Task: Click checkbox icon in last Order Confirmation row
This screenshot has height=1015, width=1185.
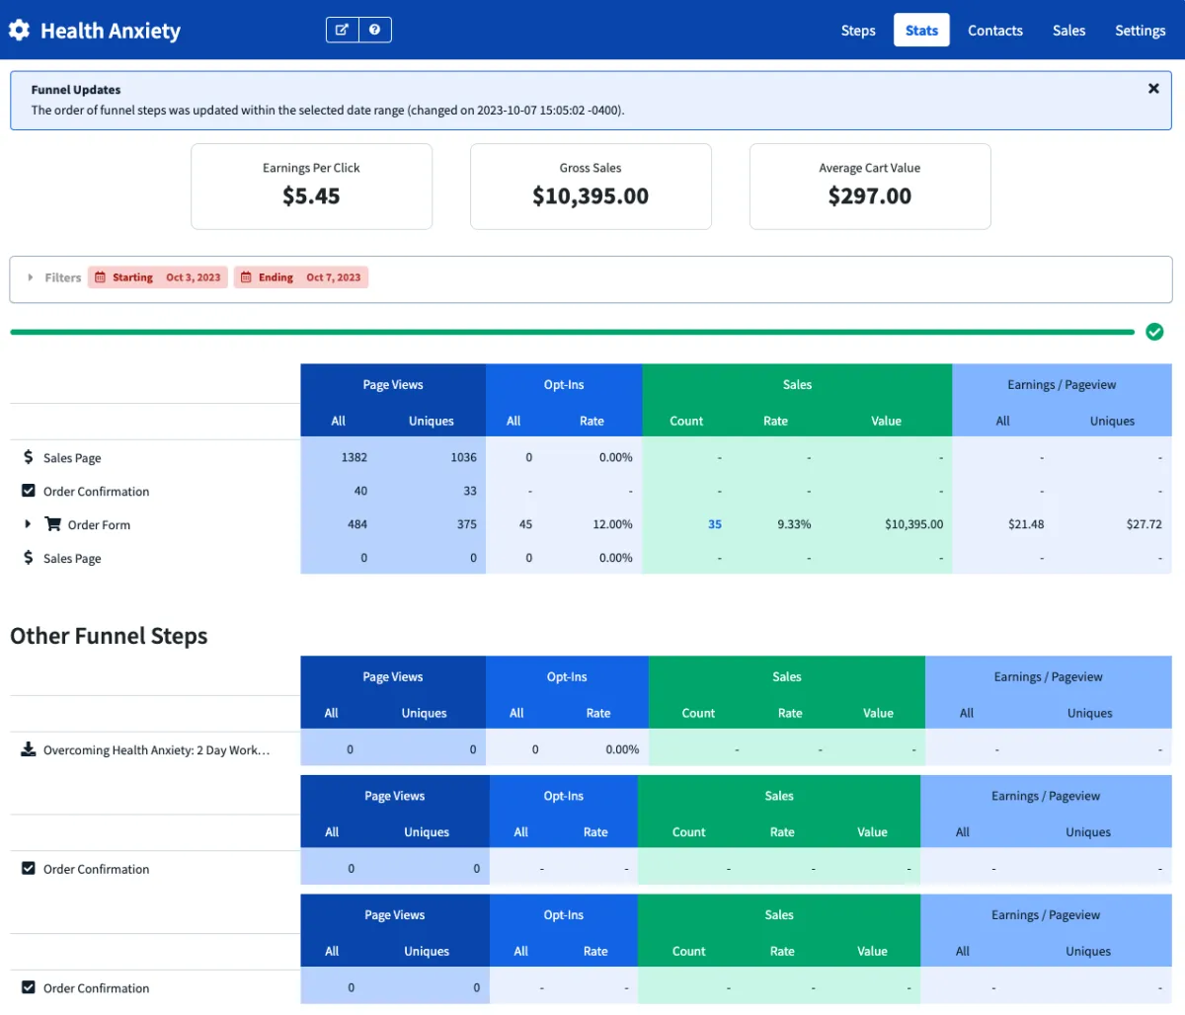Action: (29, 987)
